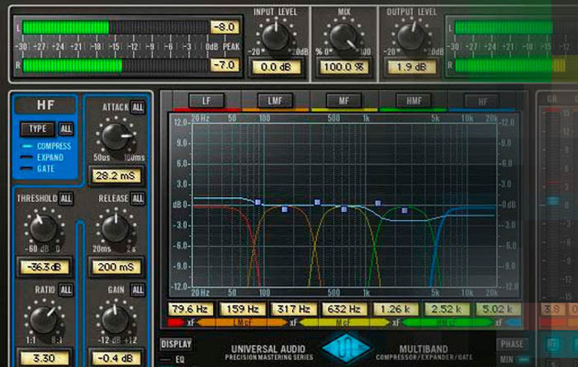Click the Output Level knob
The width and height of the screenshot is (578, 367).
pos(410,35)
